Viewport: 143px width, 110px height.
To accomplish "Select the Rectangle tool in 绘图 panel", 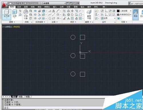I will 54,18.
